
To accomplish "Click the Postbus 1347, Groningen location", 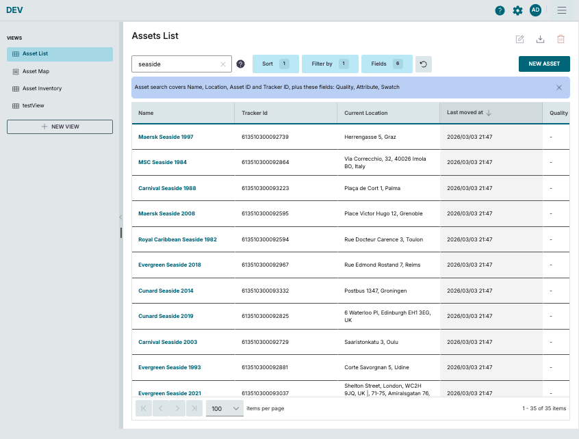I will click(x=376, y=291).
